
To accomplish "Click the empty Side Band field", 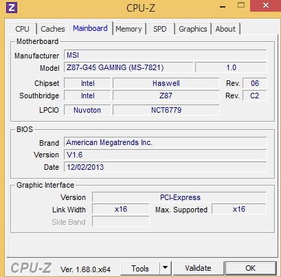I will [121, 221].
